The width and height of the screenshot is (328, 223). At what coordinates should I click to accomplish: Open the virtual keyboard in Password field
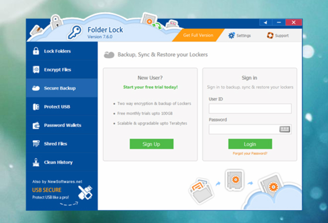point(285,129)
